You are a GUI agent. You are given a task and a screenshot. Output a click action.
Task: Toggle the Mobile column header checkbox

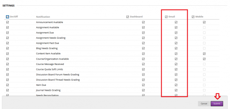point(193,17)
